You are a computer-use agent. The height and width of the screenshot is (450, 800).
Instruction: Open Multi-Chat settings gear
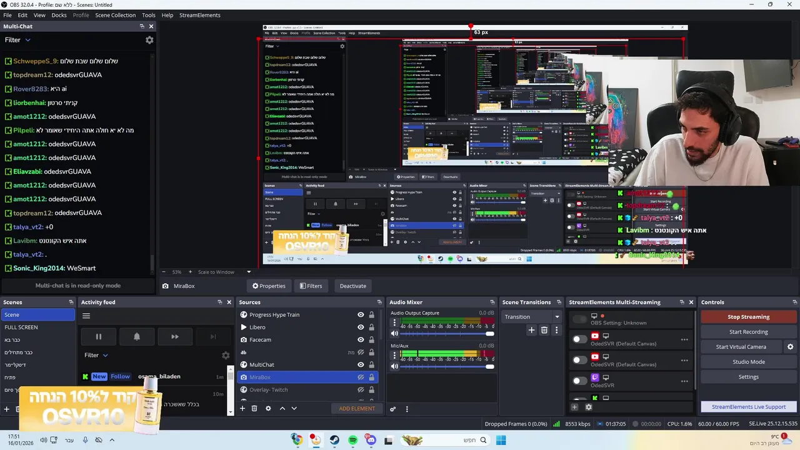[149, 40]
